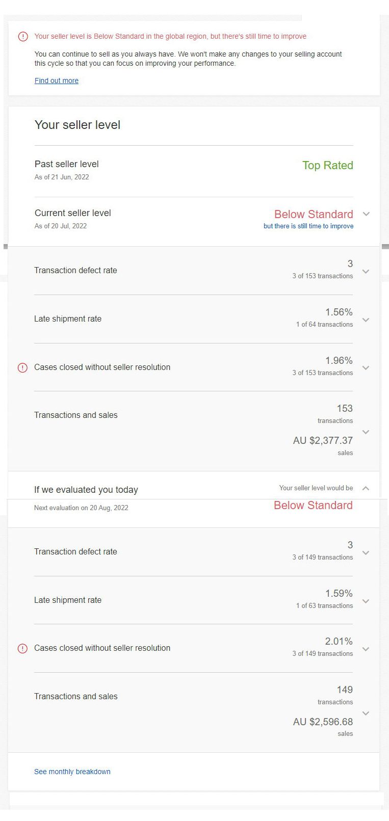Viewport: 389px width, 821px height.
Task: Select the green Top Rated label
Action: pos(327,165)
